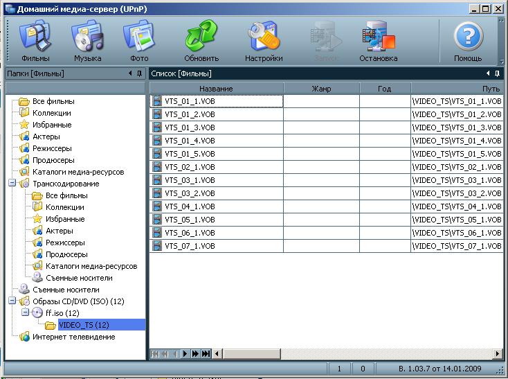This screenshot has width=508, height=379.
Task: Click path \VIDEO_TS\VTS_02_1.VOB cell
Action: (x=457, y=167)
